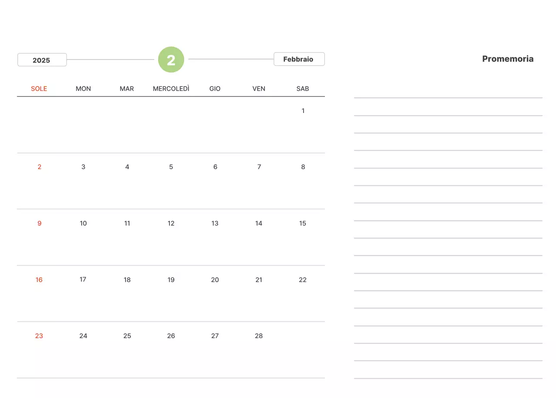Click date 25 under MAR

click(x=127, y=336)
